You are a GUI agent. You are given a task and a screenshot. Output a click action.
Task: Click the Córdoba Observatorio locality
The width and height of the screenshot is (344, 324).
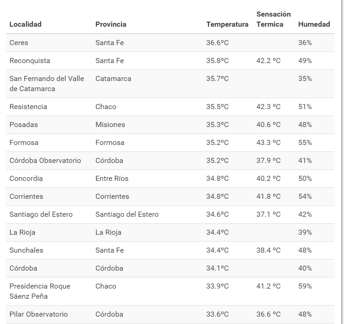(45, 161)
